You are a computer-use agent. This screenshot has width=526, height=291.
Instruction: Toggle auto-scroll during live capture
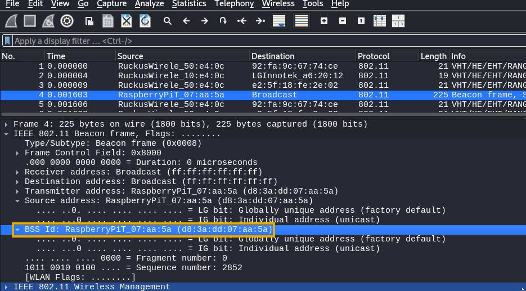coord(279,21)
